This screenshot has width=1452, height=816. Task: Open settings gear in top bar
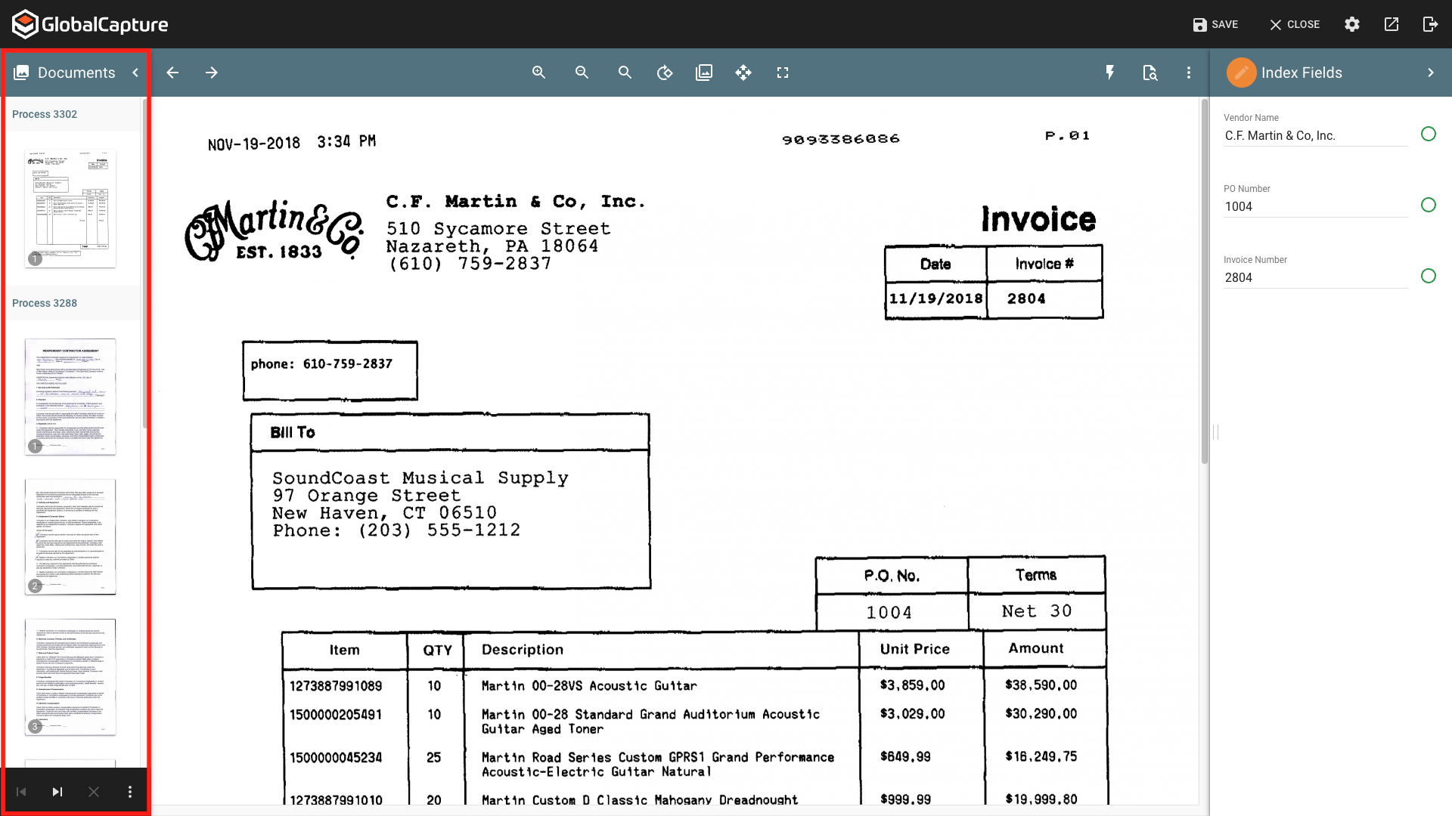(1352, 24)
